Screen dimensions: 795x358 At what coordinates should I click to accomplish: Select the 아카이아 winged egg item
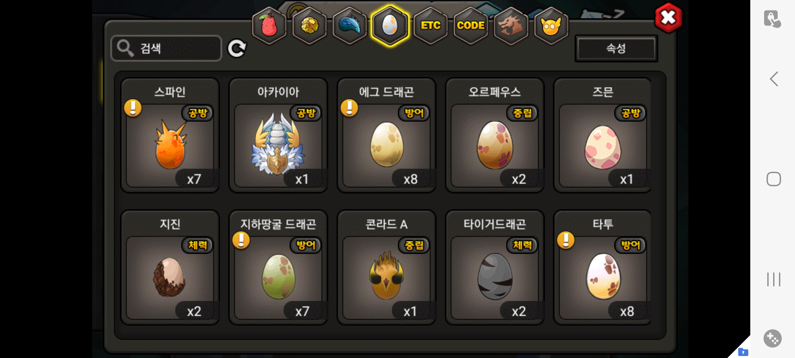click(x=278, y=135)
